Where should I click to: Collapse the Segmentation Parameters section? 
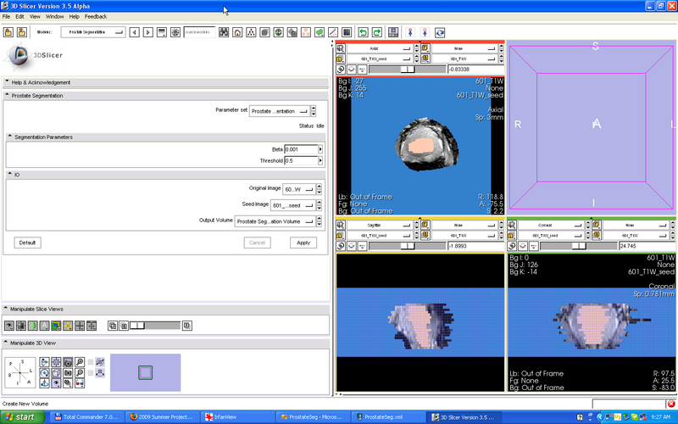pos(10,137)
